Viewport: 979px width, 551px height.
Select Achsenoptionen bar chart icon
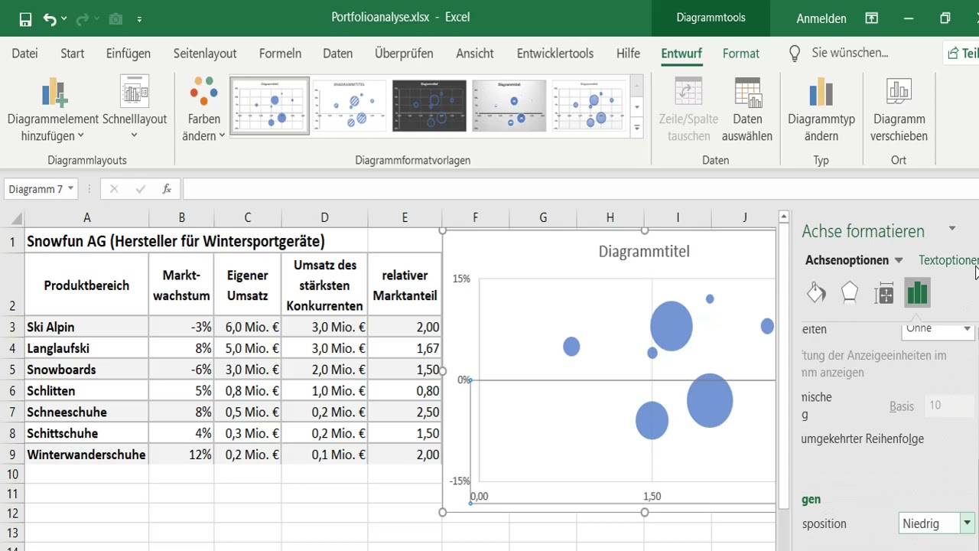click(x=917, y=293)
